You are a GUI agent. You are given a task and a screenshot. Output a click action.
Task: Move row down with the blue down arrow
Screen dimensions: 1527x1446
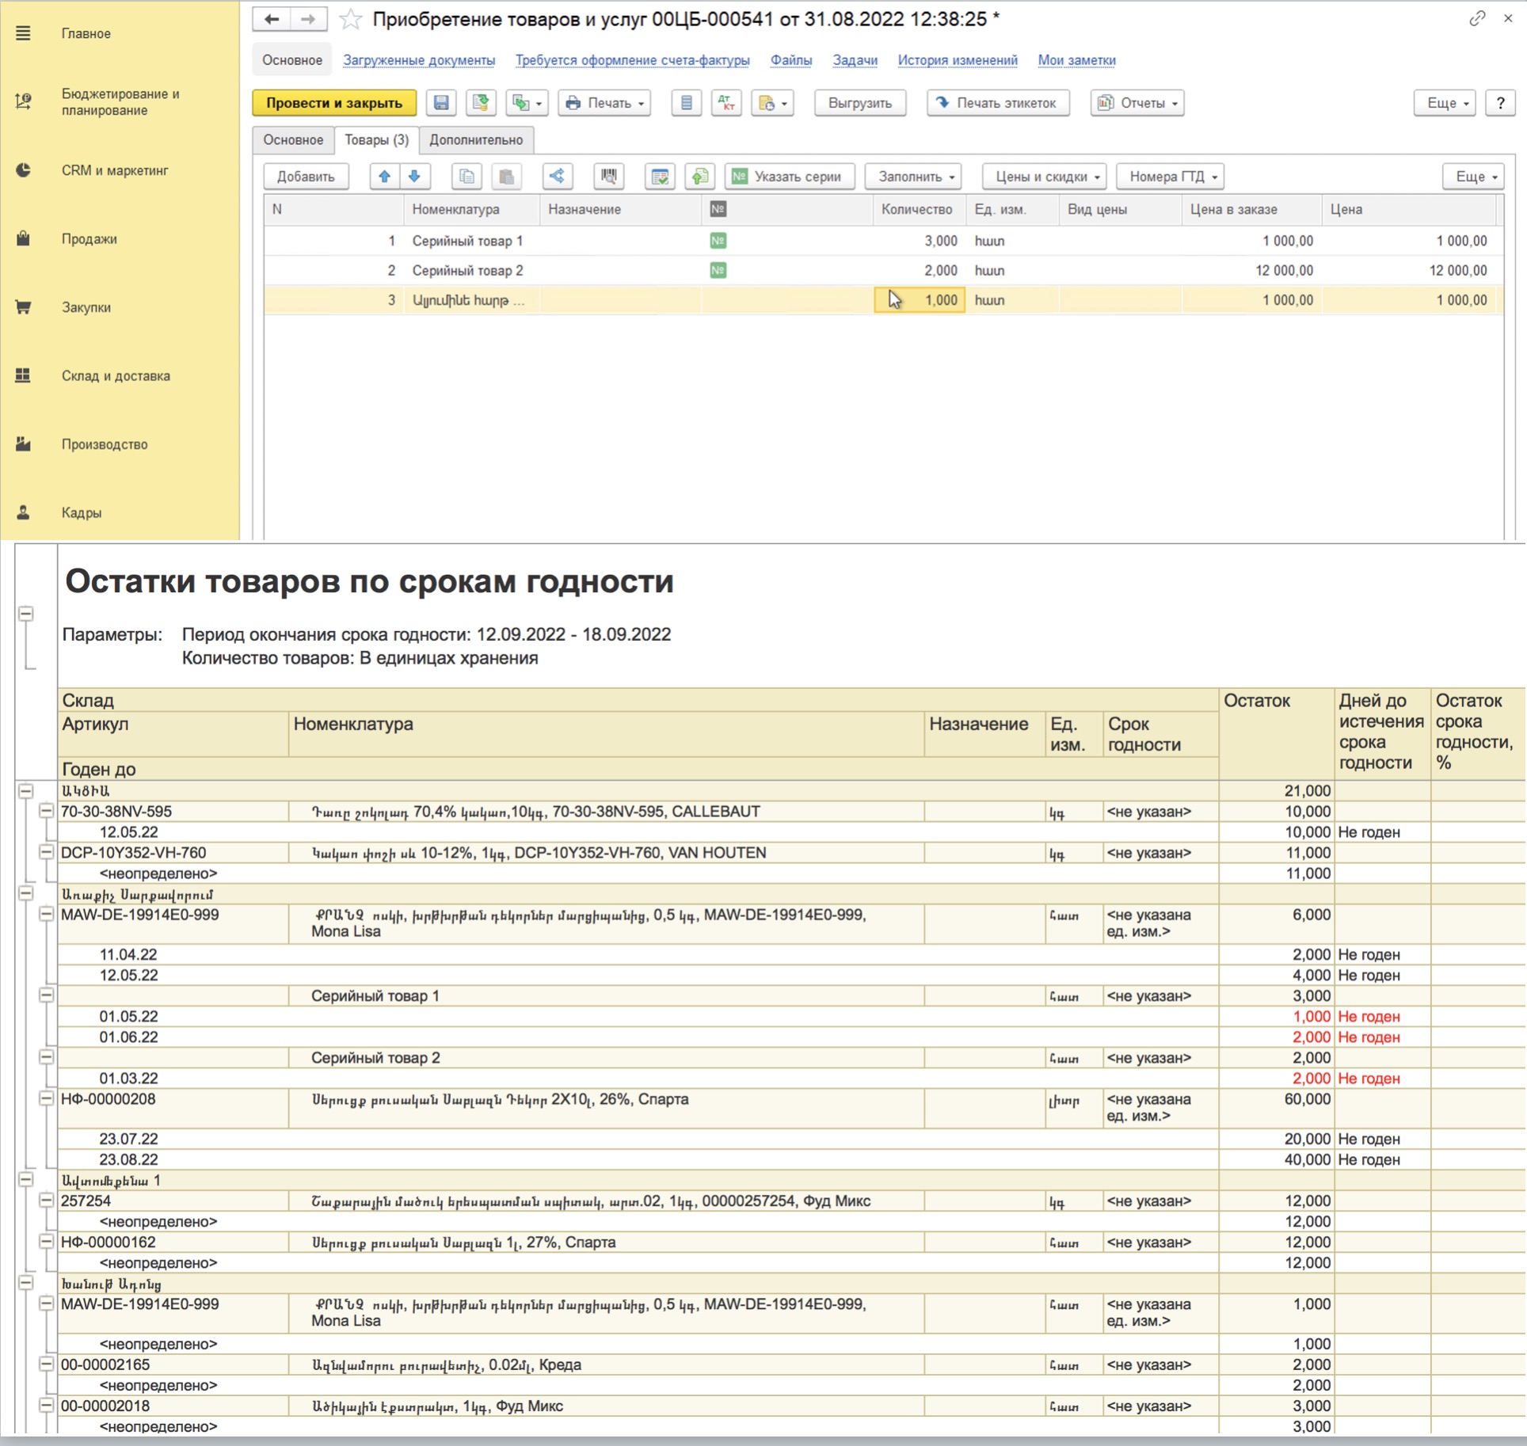(x=414, y=176)
